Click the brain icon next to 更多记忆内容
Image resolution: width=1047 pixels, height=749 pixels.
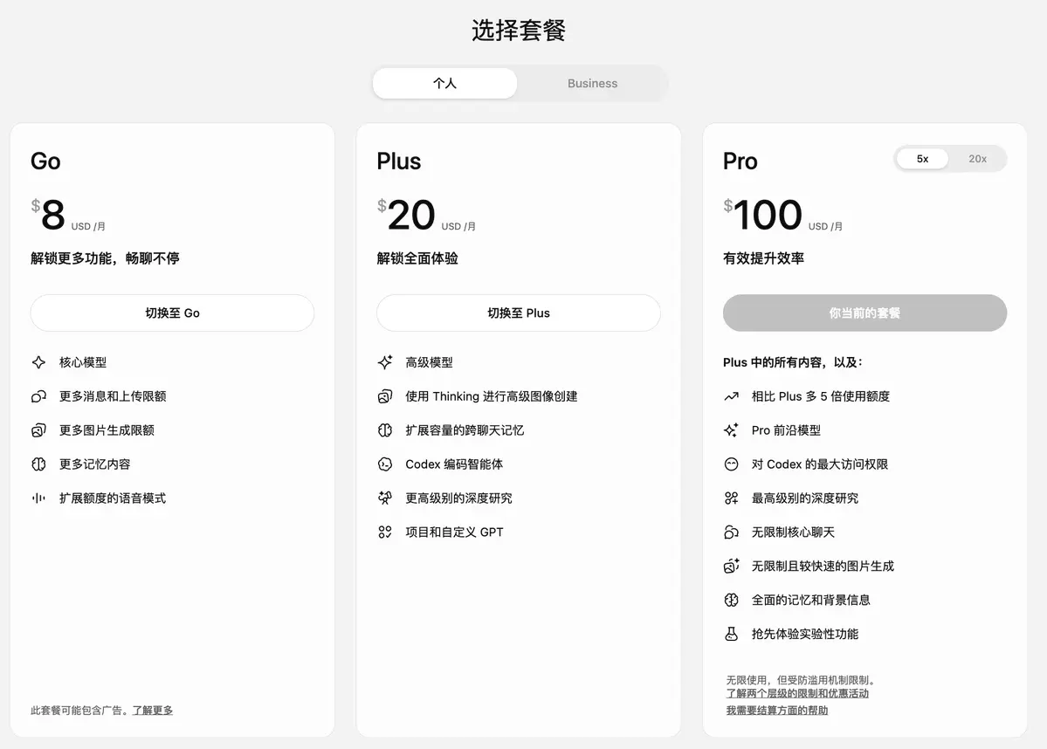[38, 464]
